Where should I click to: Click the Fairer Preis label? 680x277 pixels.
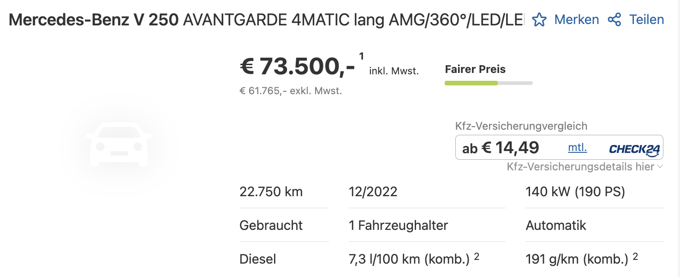pyautogui.click(x=475, y=69)
